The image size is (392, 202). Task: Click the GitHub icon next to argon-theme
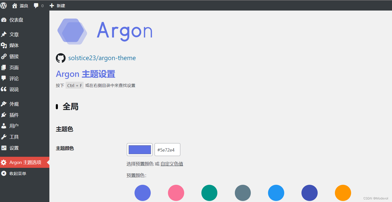click(61, 58)
